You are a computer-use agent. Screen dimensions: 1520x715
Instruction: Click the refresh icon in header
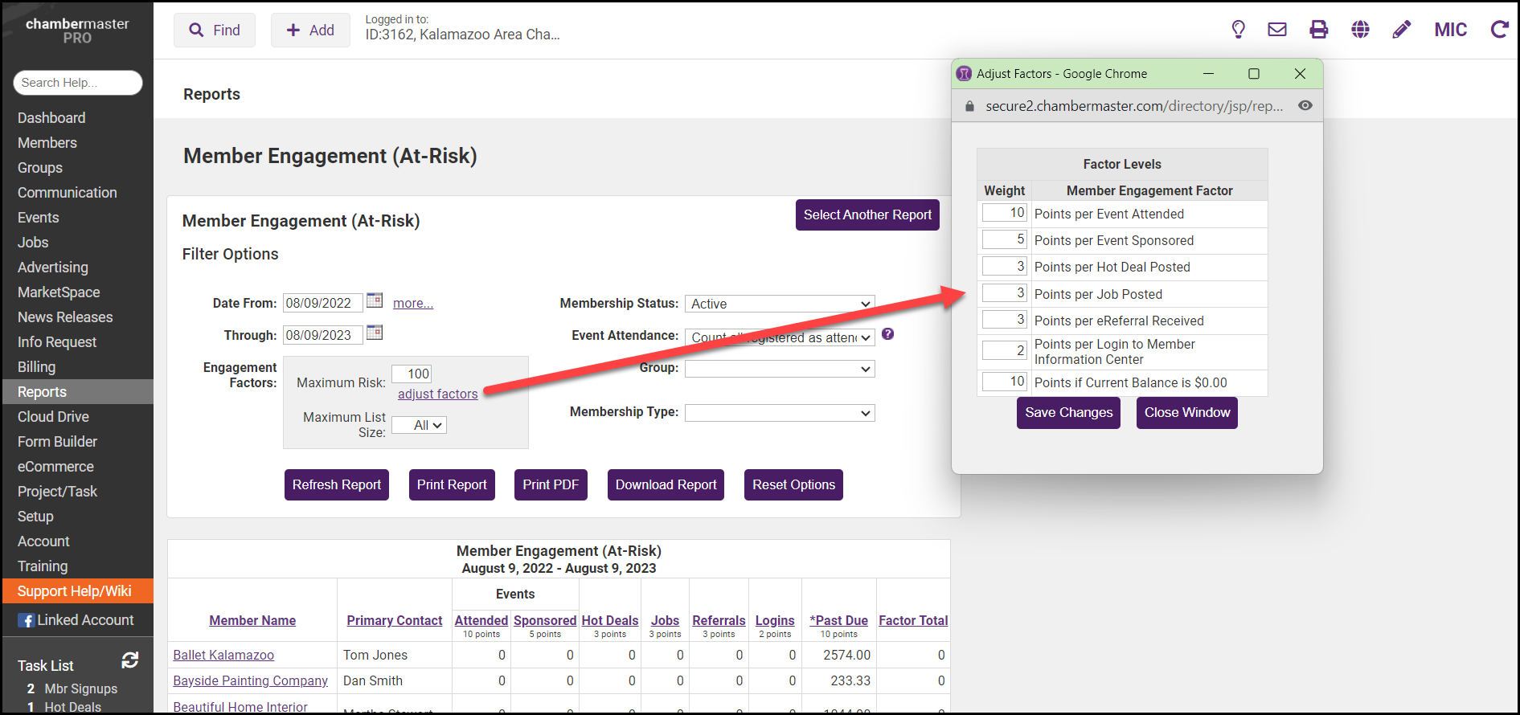(x=1499, y=30)
